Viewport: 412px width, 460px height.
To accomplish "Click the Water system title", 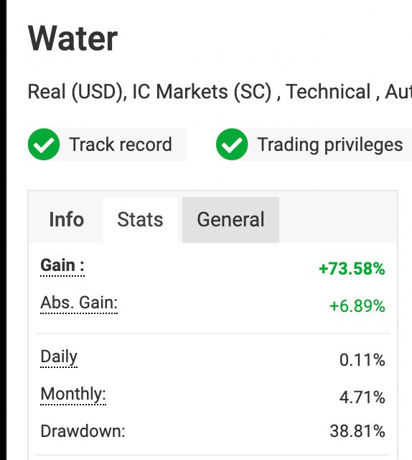I will (x=72, y=38).
